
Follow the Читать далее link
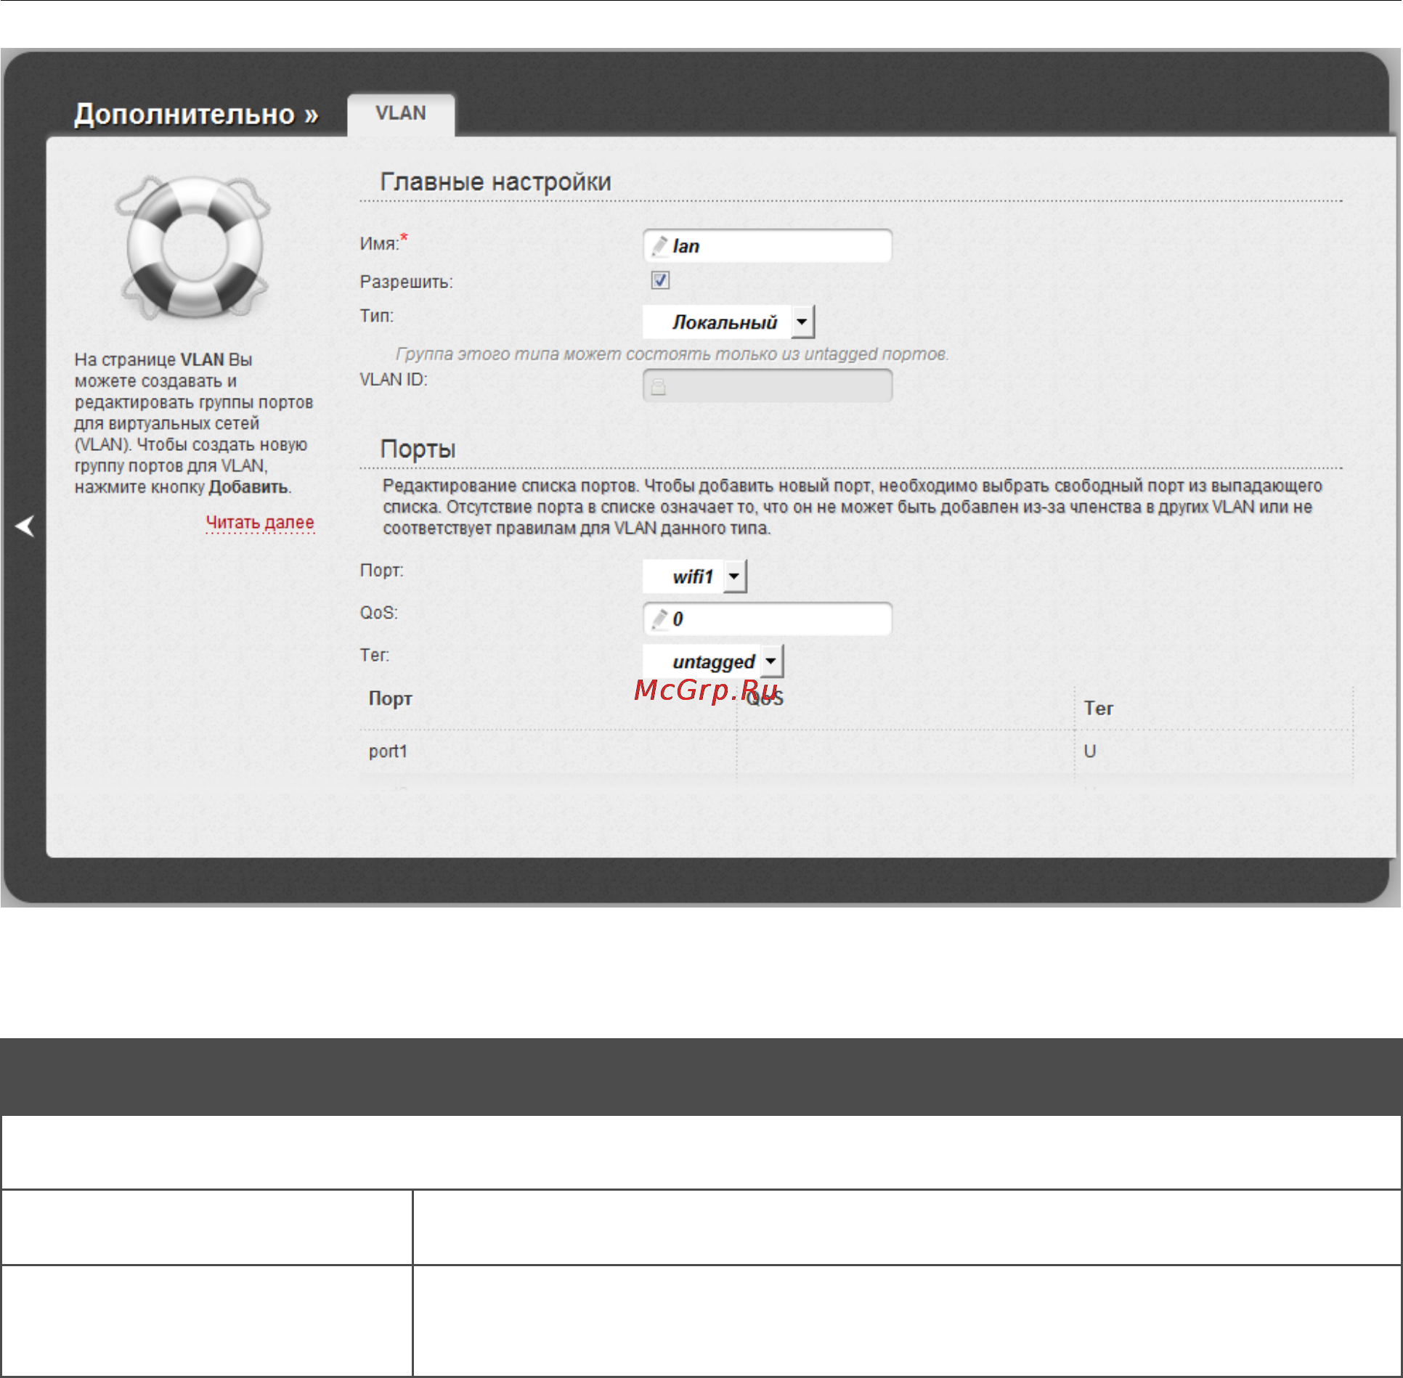[x=260, y=522]
